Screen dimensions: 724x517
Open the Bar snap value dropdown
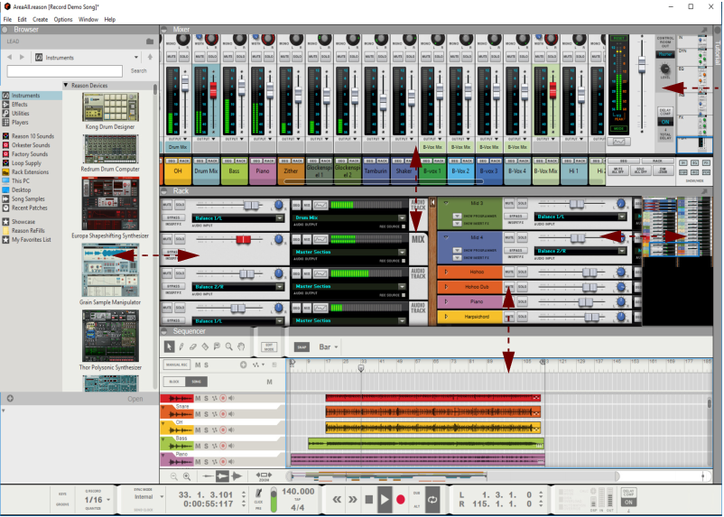(330, 346)
